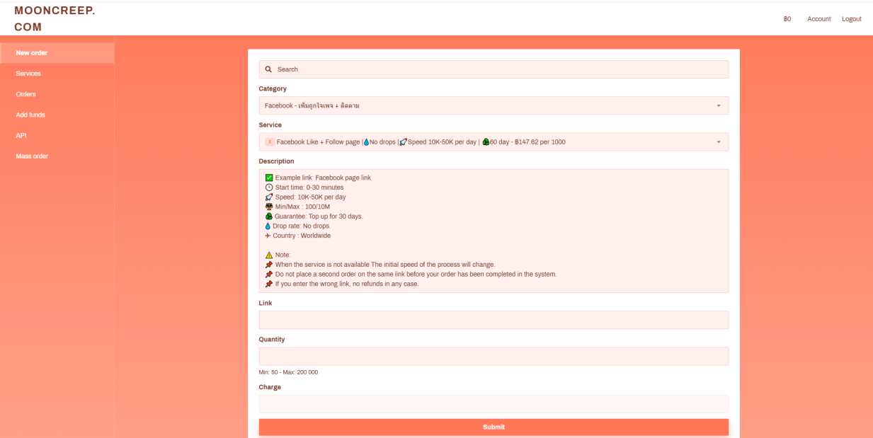
Task: Click the money bag icon beside Guarantee
Action: (x=269, y=217)
